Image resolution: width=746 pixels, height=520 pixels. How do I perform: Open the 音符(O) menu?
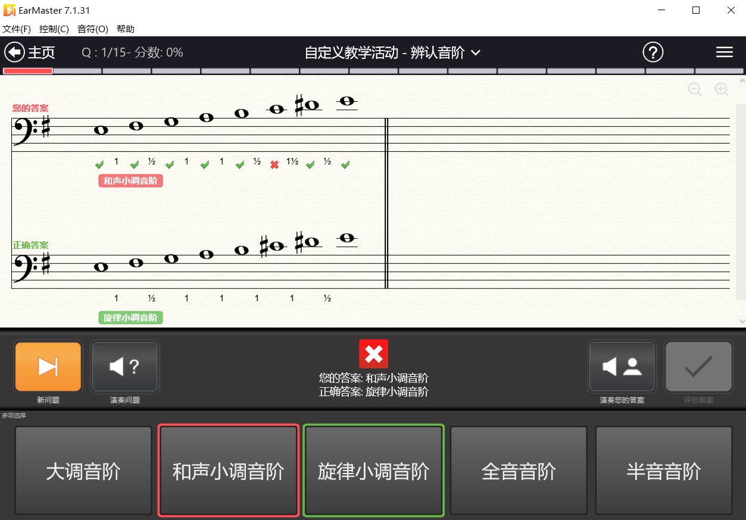click(x=92, y=29)
